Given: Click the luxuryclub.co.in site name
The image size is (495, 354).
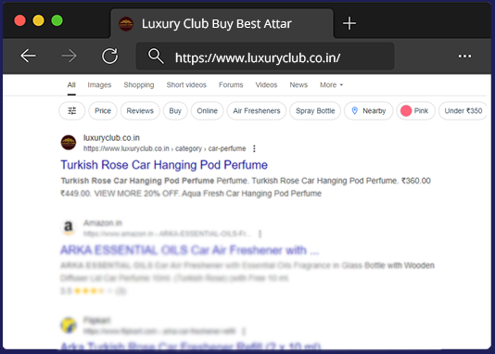Looking at the screenshot, I should [x=111, y=138].
